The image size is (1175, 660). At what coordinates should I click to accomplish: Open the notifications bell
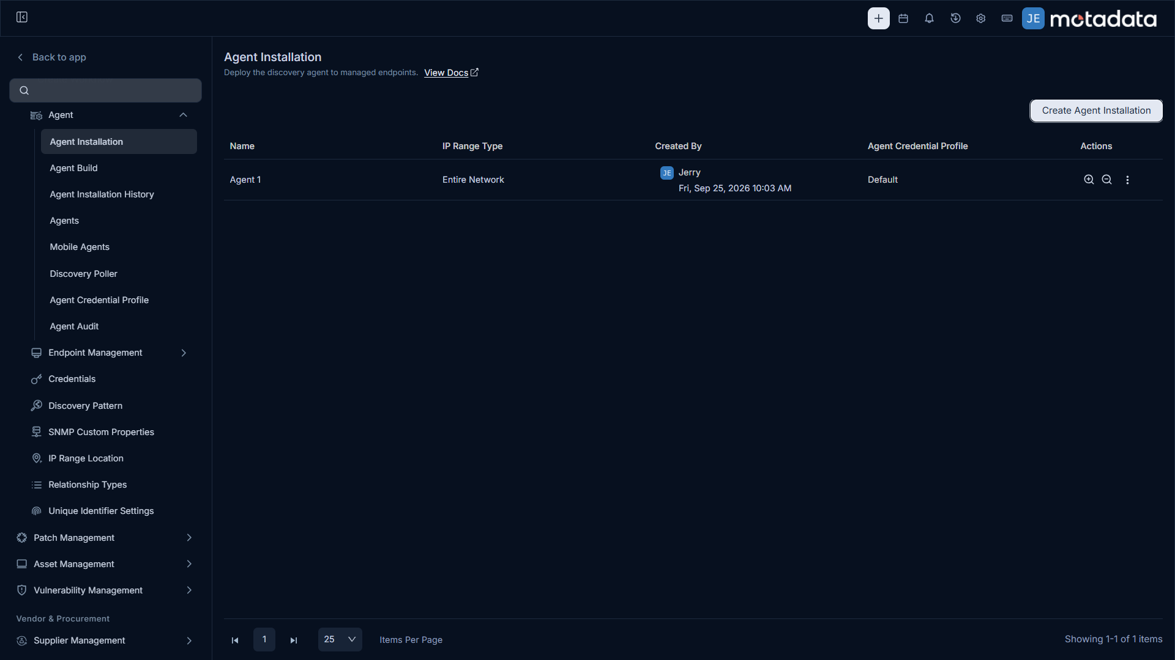coord(929,18)
